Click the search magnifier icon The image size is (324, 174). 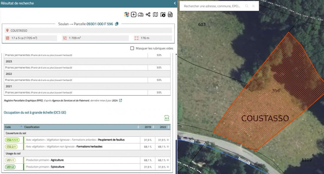pyautogui.click(x=247, y=6)
